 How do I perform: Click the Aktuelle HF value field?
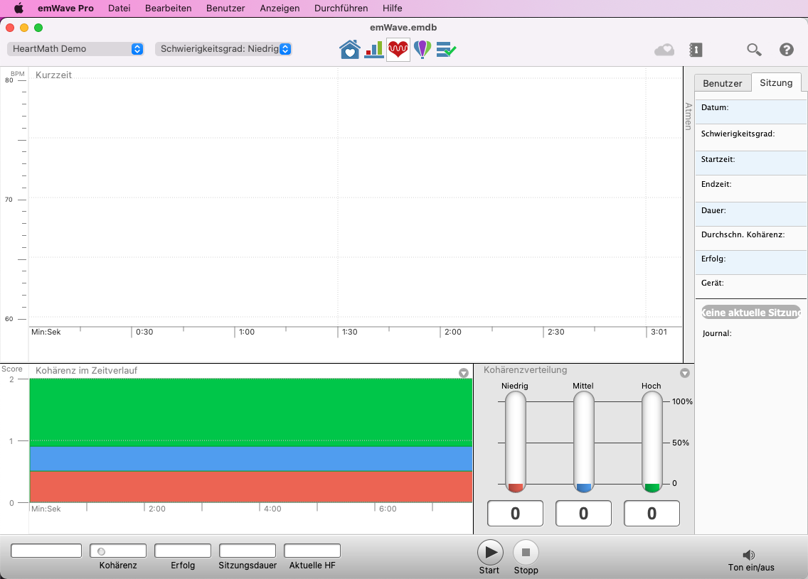[x=312, y=551]
